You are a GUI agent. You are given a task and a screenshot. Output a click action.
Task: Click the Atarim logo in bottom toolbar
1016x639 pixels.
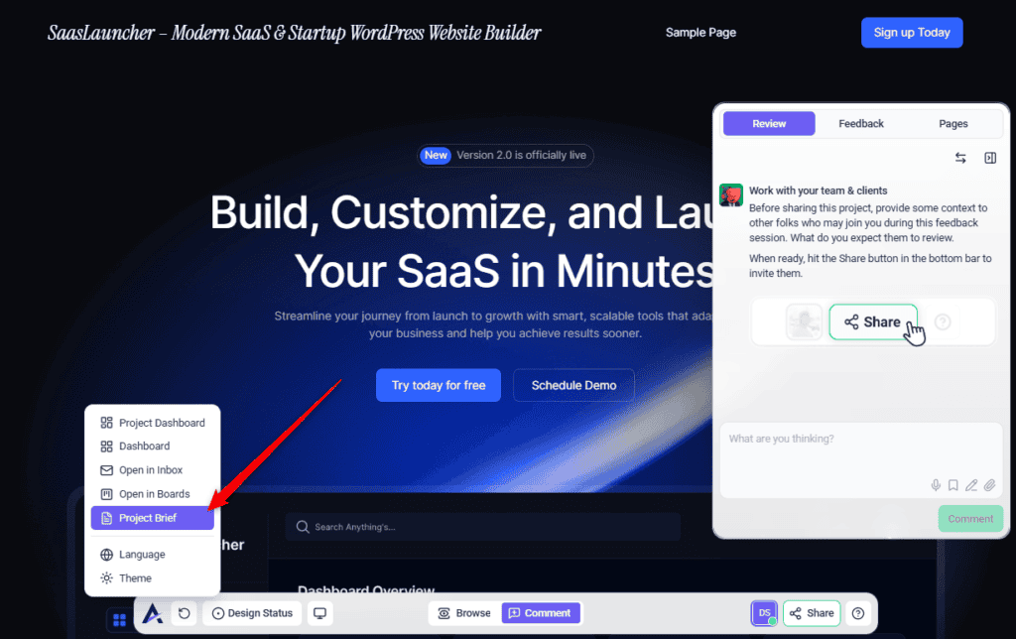[x=152, y=613]
